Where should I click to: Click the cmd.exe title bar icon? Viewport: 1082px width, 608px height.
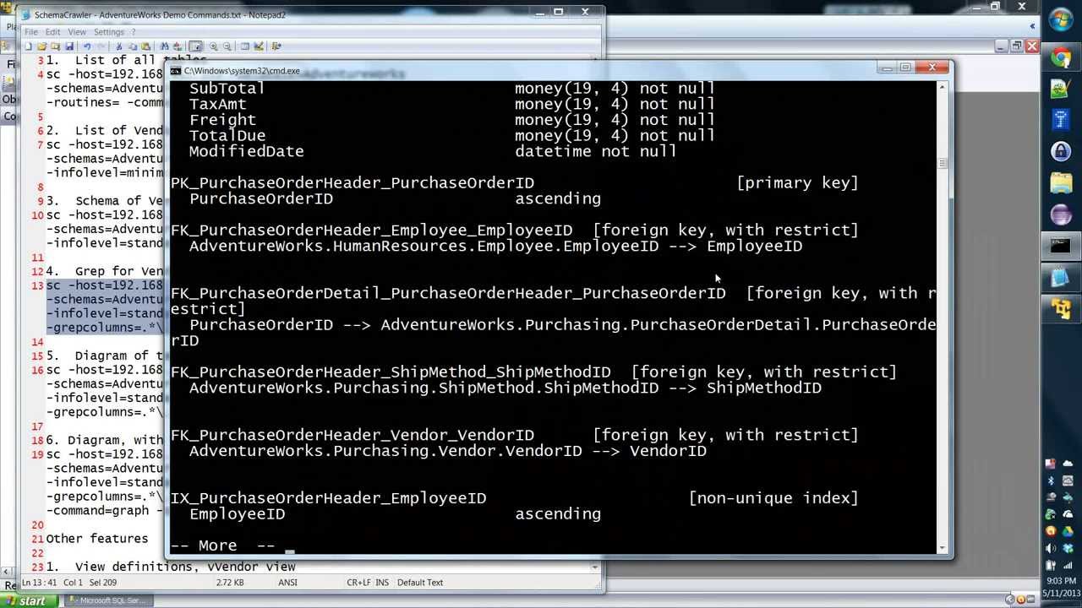coord(176,71)
